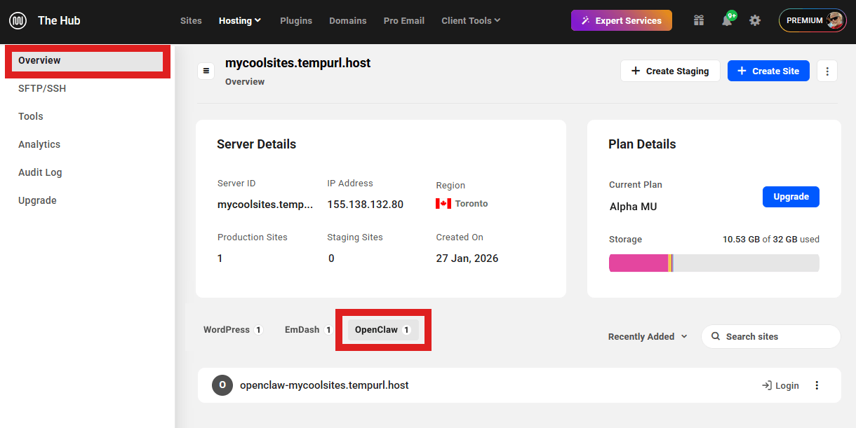Click the search magnifier icon
Image resolution: width=856 pixels, height=428 pixels.
click(x=716, y=336)
